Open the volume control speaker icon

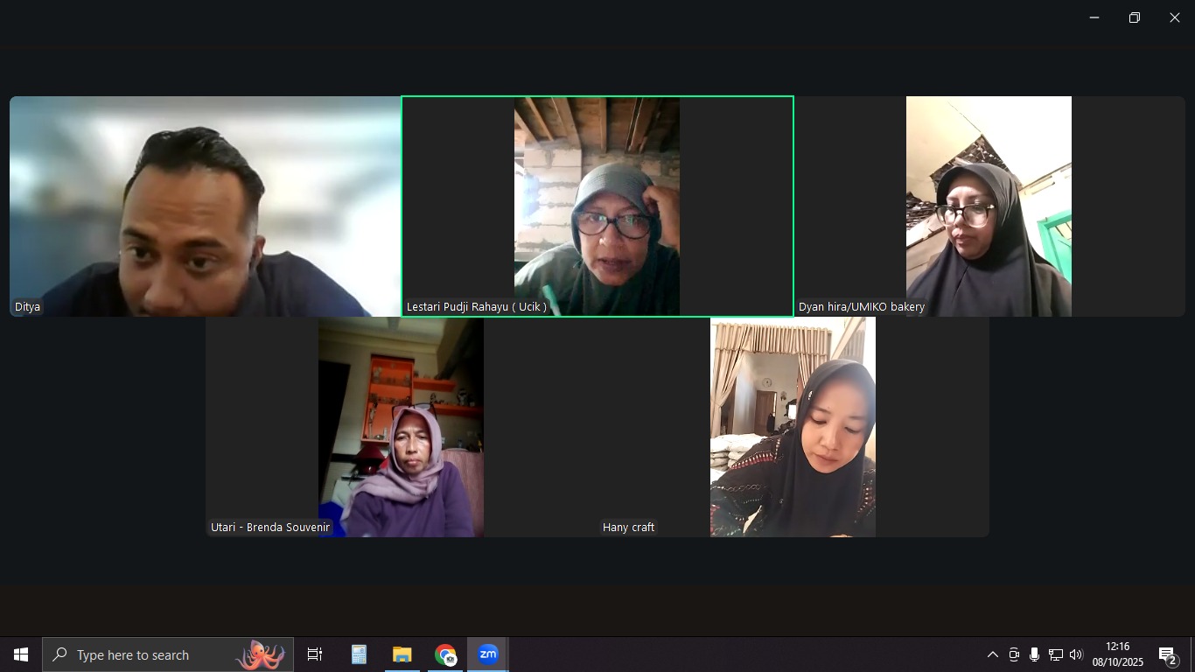pos(1076,654)
